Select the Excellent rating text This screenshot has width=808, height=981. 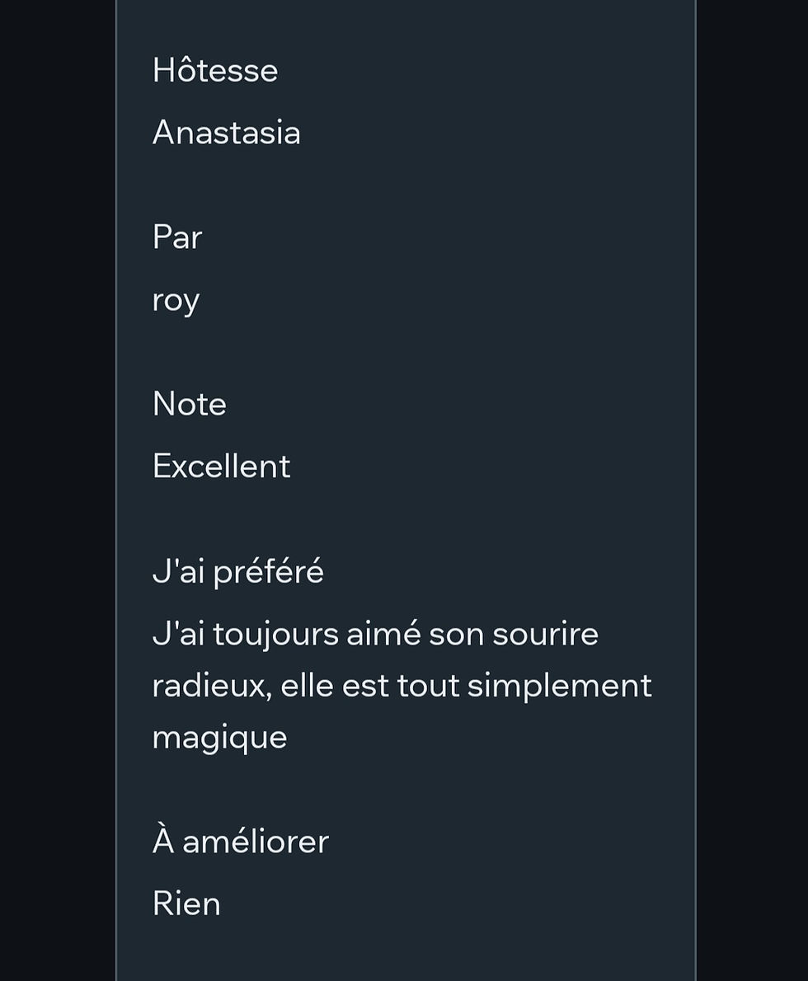222,466
